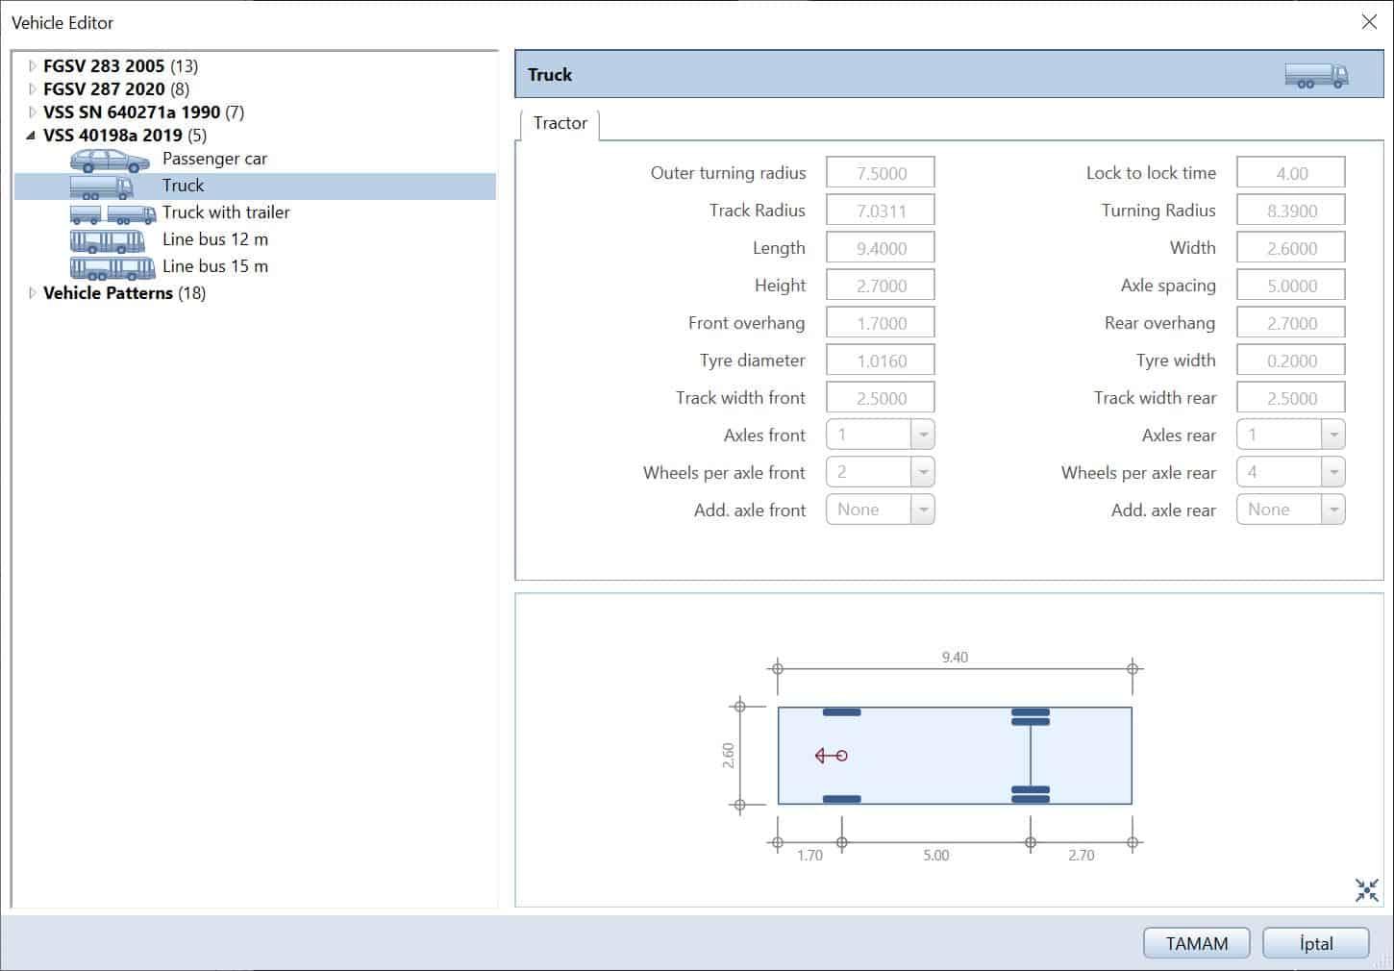Click the Line bus 12 m icon
1394x971 pixels.
coord(107,240)
